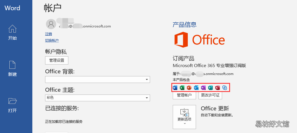Click the 正在加载您已连接的服务 text
Viewport: 297px width, 133px height.
pos(64,122)
